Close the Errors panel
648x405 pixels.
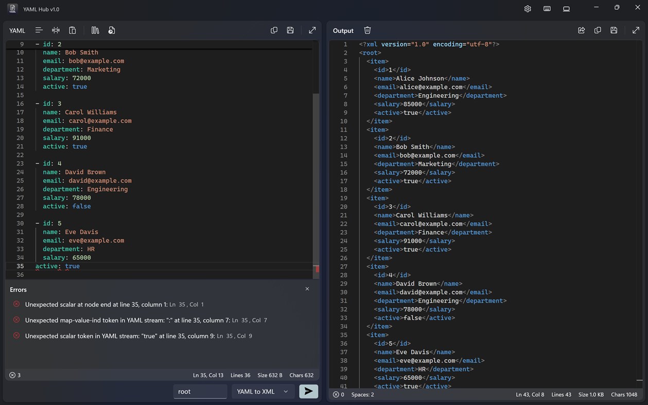(x=307, y=289)
